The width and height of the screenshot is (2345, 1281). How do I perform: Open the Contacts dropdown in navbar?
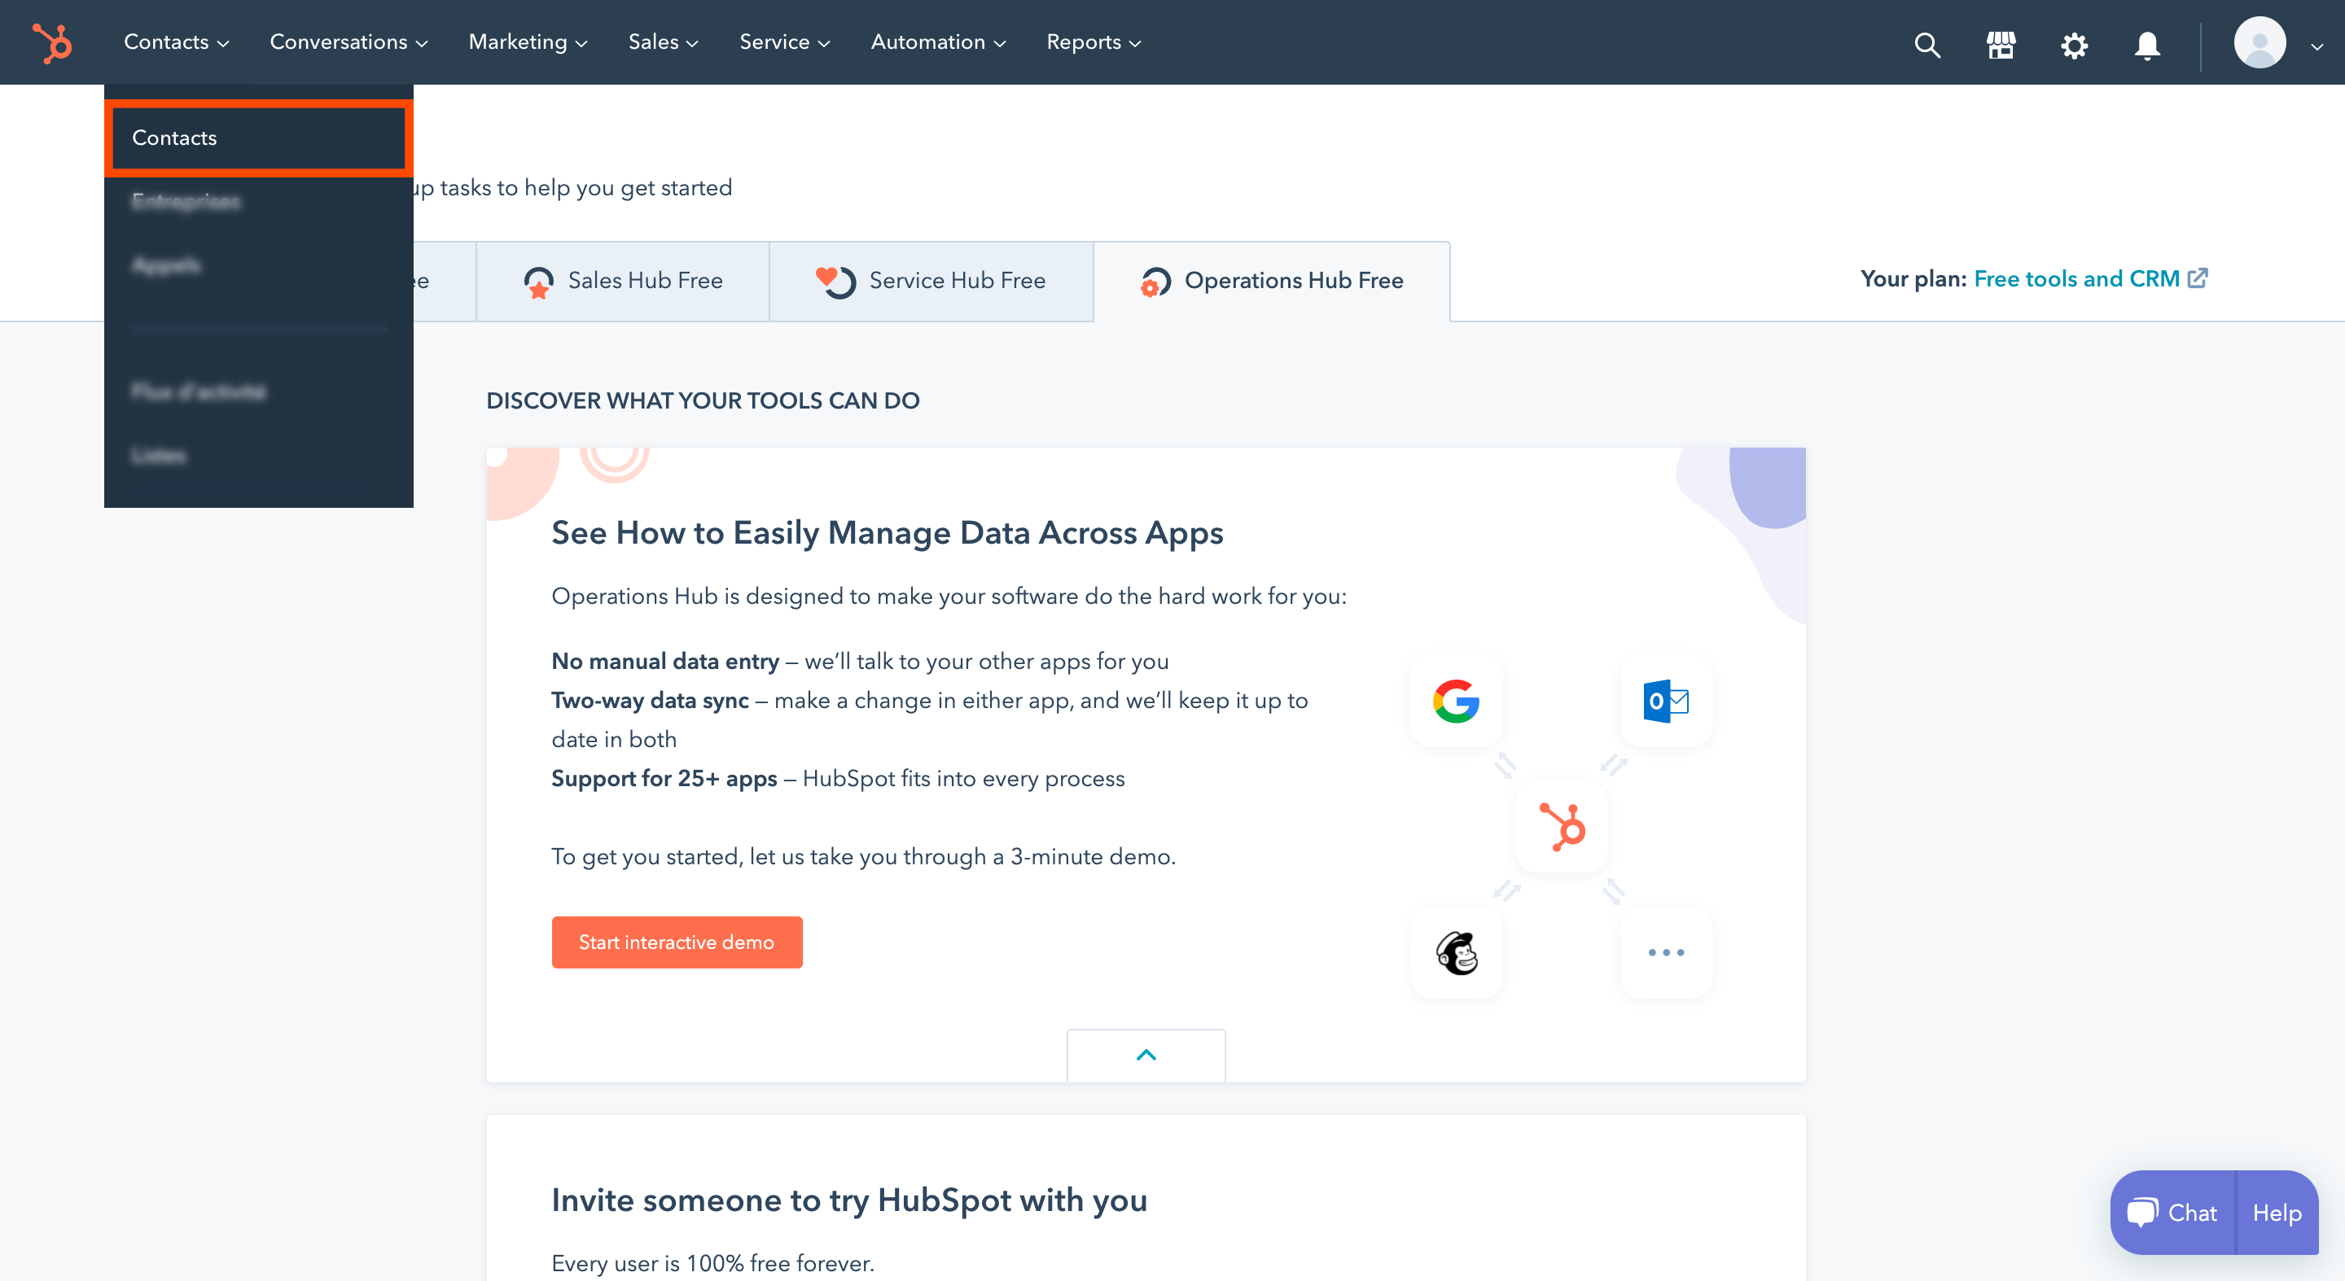click(x=177, y=42)
